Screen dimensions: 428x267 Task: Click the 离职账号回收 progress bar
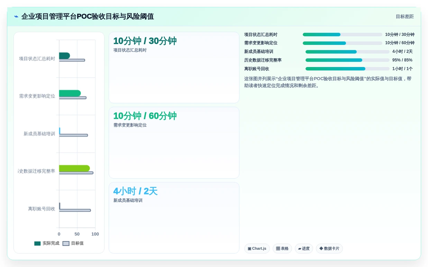tap(347, 69)
